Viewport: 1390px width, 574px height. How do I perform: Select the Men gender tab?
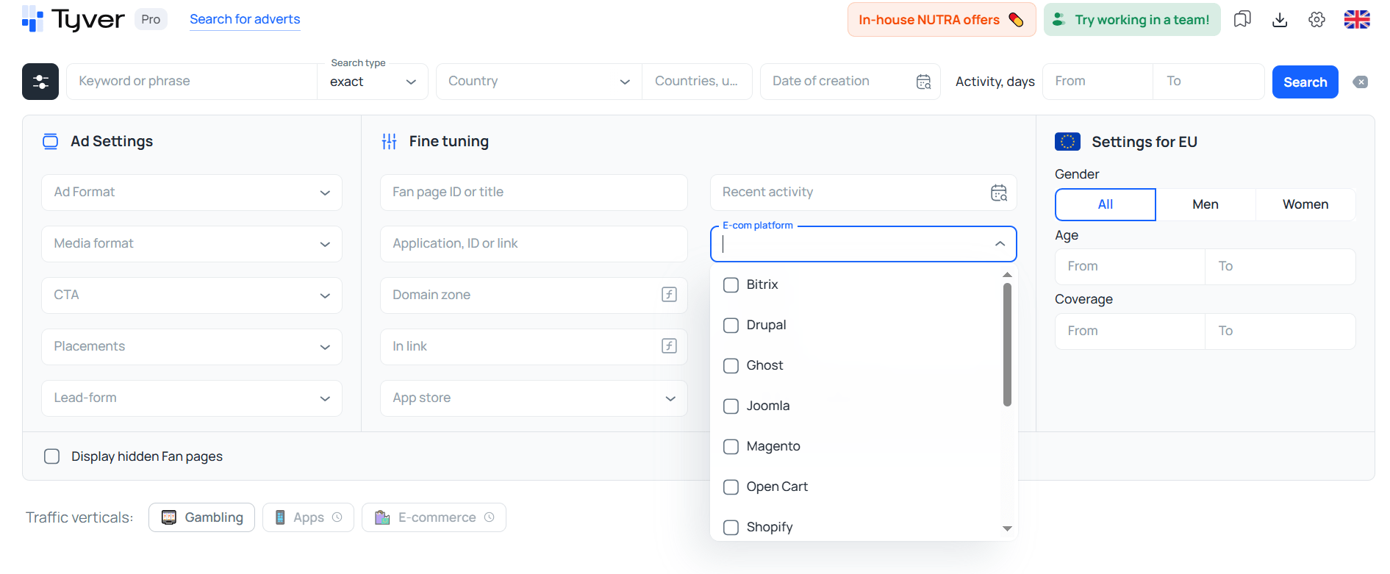[1205, 204]
